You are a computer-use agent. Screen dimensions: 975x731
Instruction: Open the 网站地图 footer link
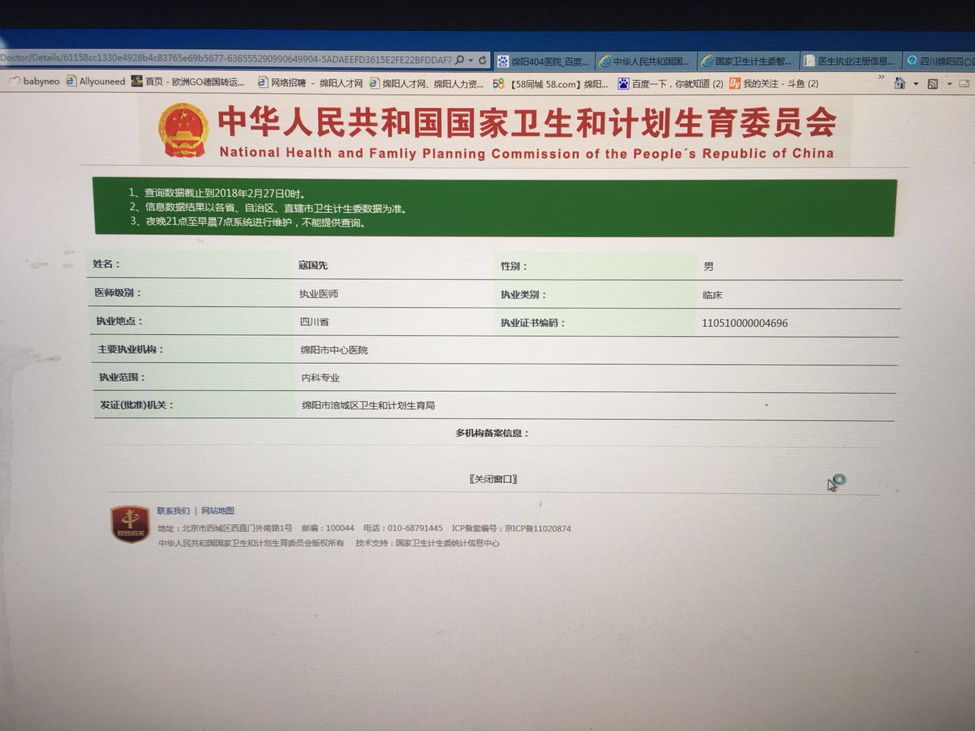click(217, 511)
